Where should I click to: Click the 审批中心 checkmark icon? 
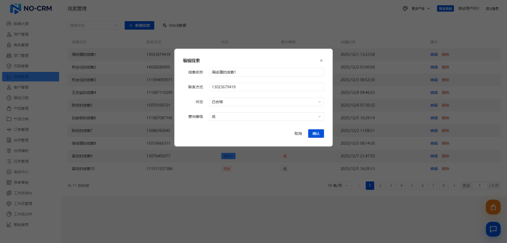point(9,172)
